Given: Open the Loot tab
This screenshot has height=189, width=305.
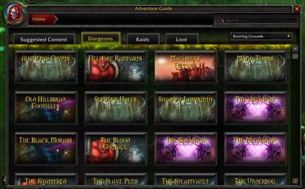Looking at the screenshot, I should pyautogui.click(x=182, y=39).
